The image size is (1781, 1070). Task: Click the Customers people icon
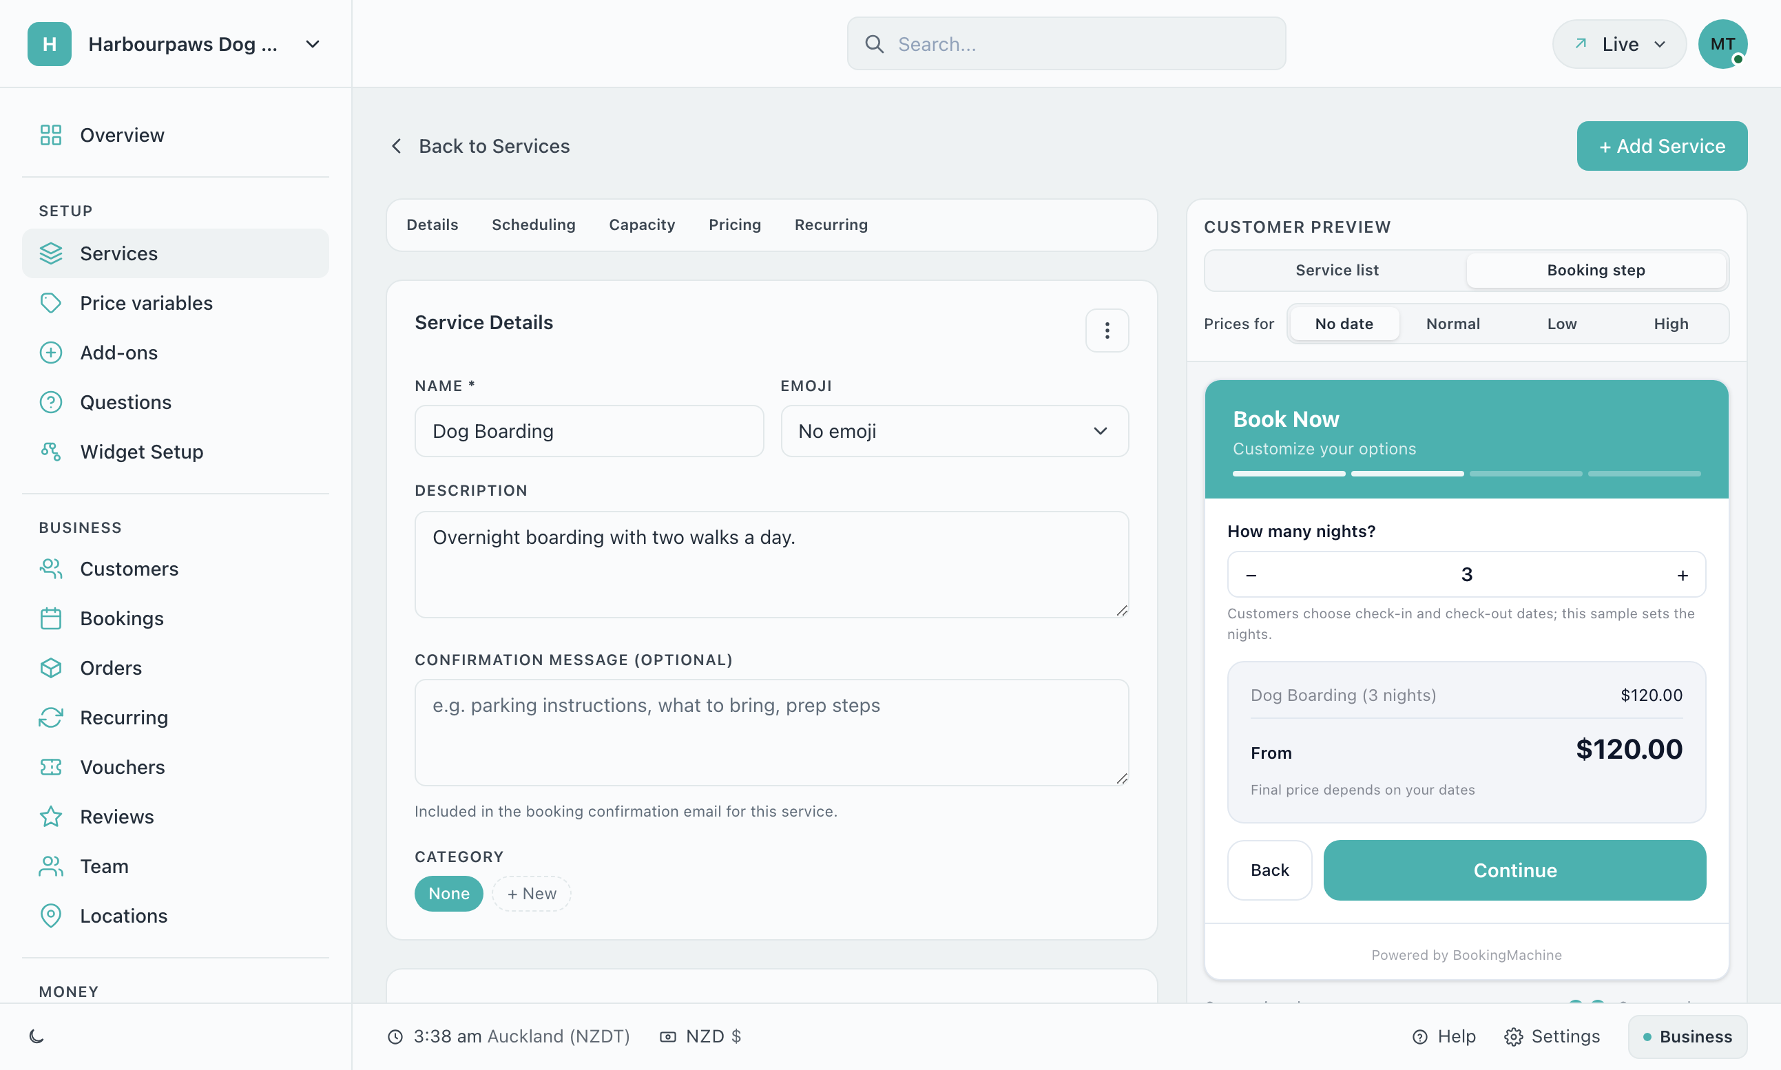50,568
